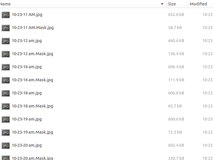Click modified time of 10-23-18 am.Mask.jpg
This screenshot has height=160, width=214.
pos(207,106)
